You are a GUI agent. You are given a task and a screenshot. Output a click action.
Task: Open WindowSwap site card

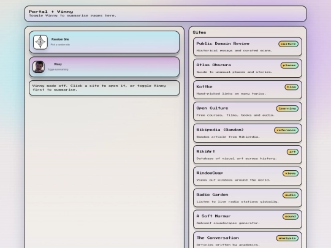pos(248,176)
